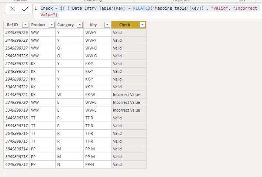The image size is (262, 177).
Task: Click cell with Ref ID 3549898717
Action: click(16, 126)
